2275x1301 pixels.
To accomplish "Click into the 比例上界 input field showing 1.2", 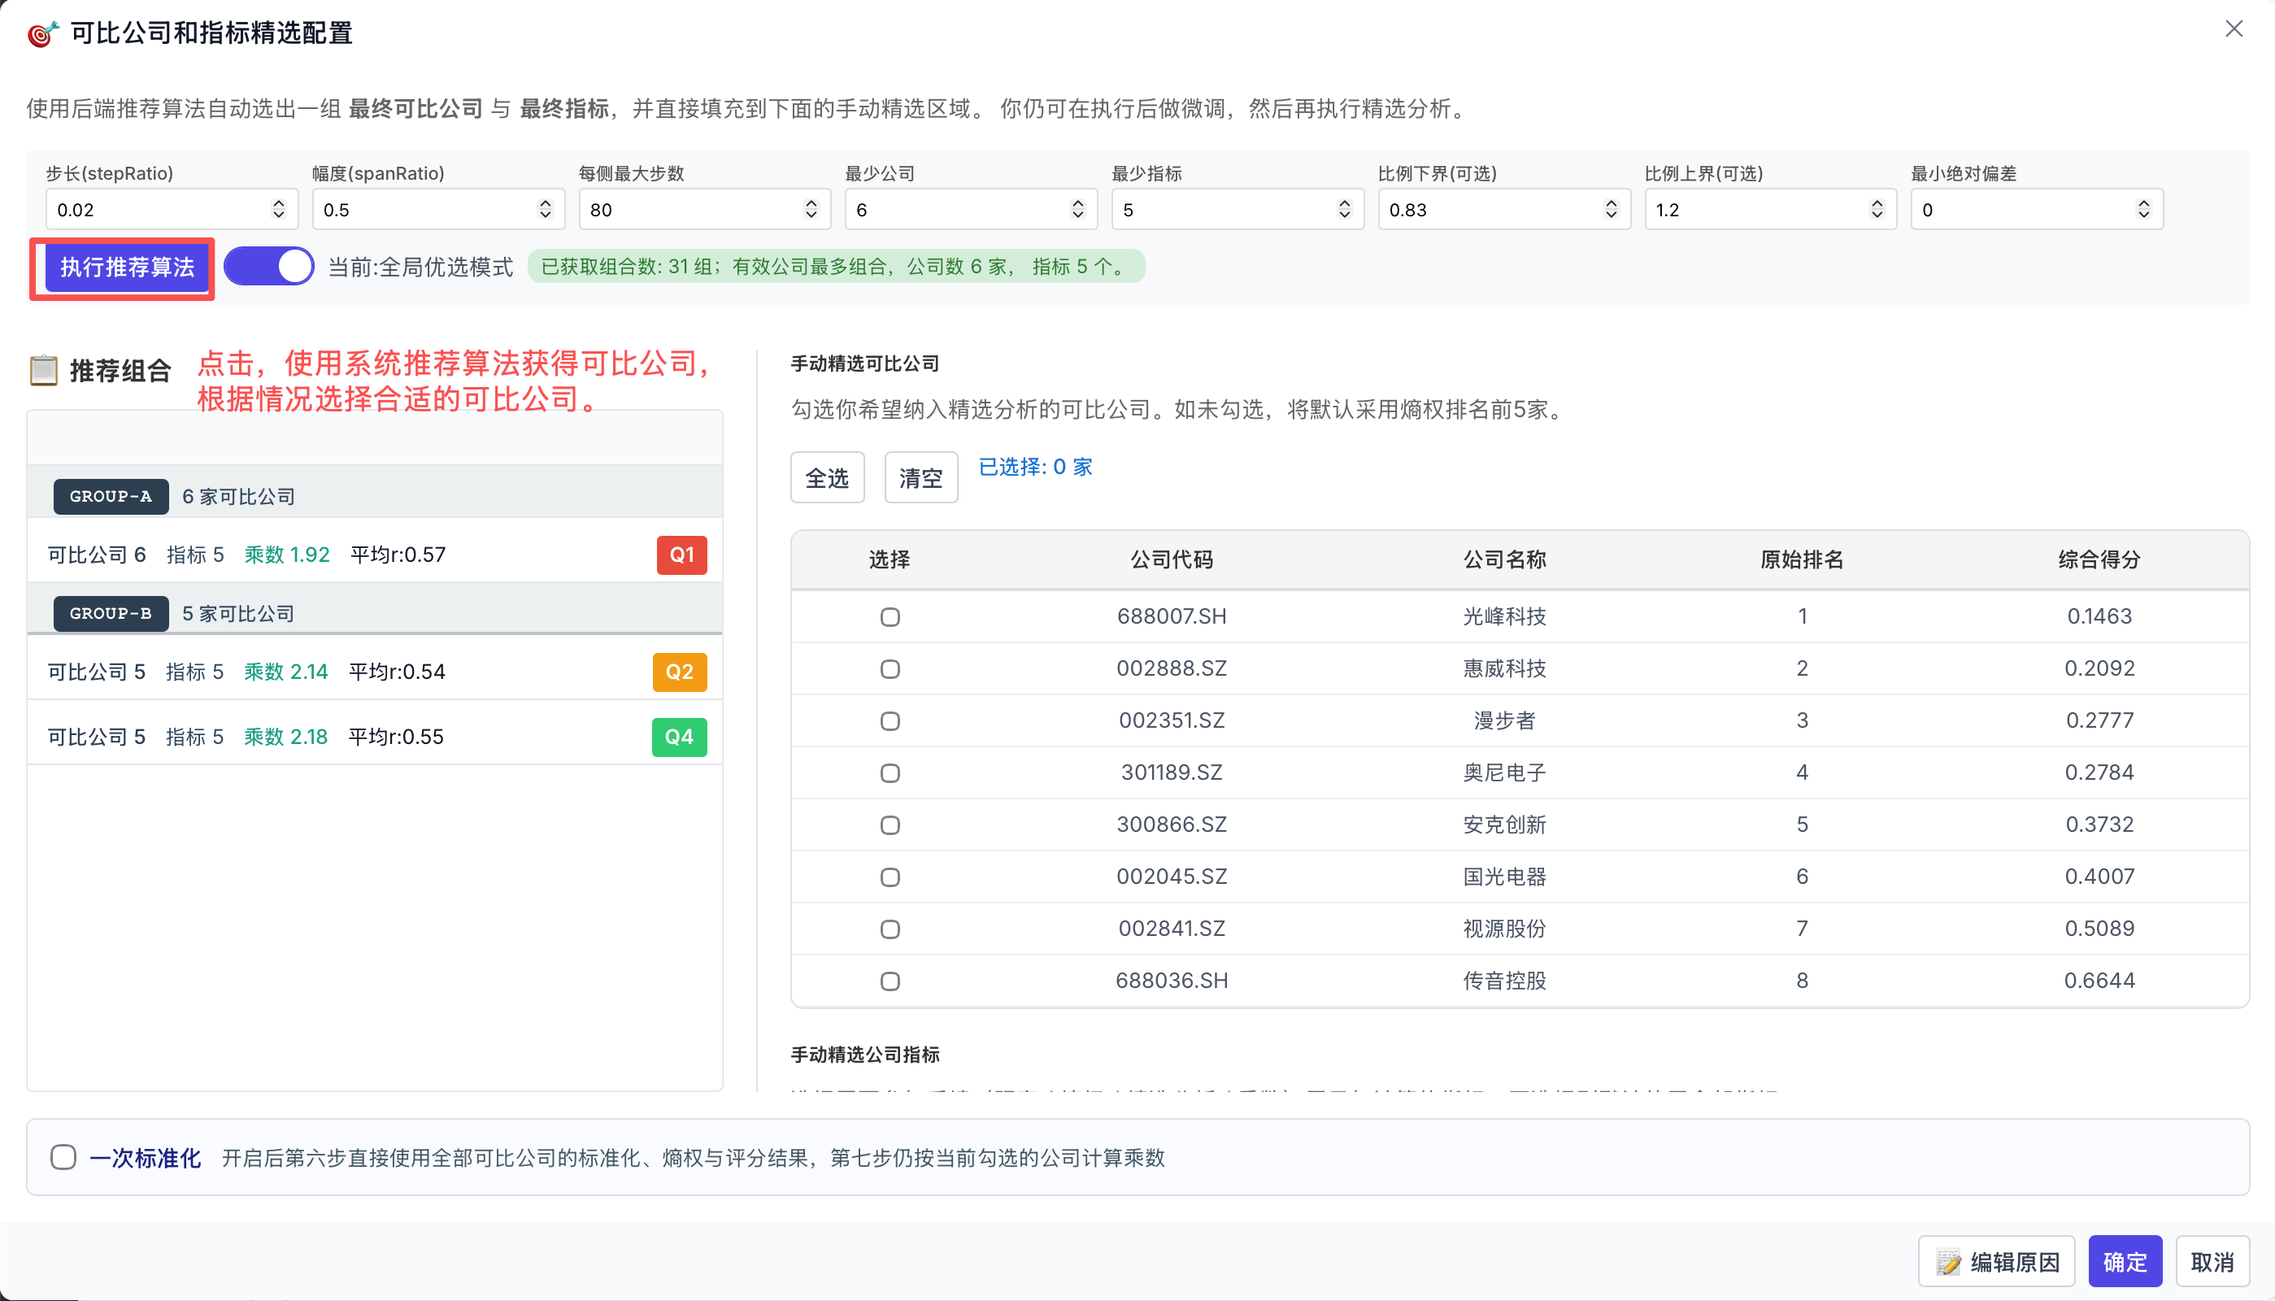I will (1770, 209).
